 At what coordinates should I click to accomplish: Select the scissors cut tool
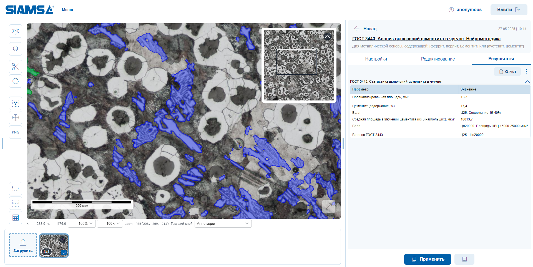point(16,67)
